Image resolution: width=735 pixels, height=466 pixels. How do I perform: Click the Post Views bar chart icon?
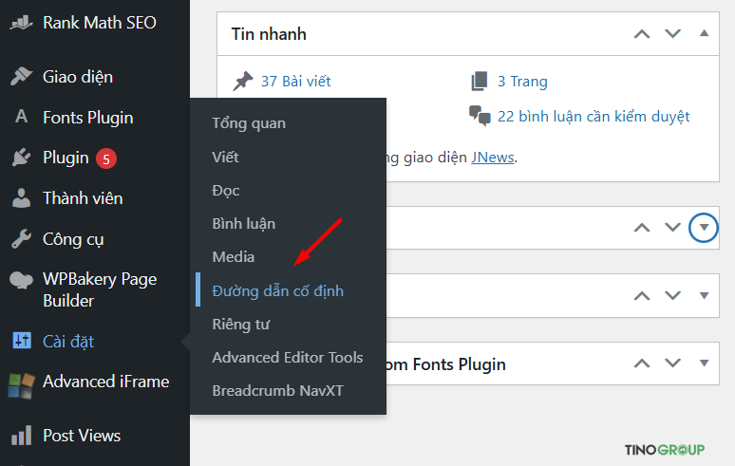click(x=22, y=435)
